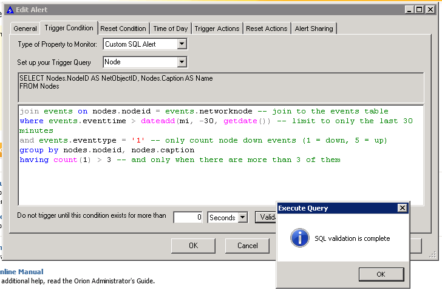Open the Node trigger query dropdown
This screenshot has width=442, height=290.
click(182, 62)
